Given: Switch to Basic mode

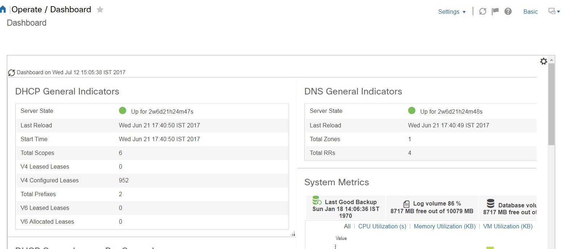Looking at the screenshot, I should point(530,12).
